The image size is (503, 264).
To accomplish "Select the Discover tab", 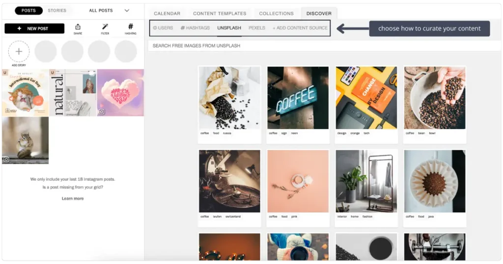I will pyautogui.click(x=319, y=13).
